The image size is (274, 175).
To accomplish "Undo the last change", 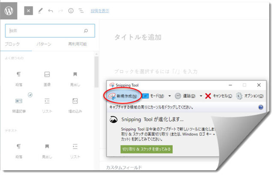I will pos(51,11).
